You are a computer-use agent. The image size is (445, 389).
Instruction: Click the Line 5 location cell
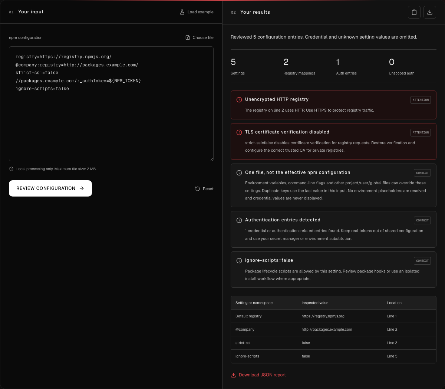[x=392, y=356]
